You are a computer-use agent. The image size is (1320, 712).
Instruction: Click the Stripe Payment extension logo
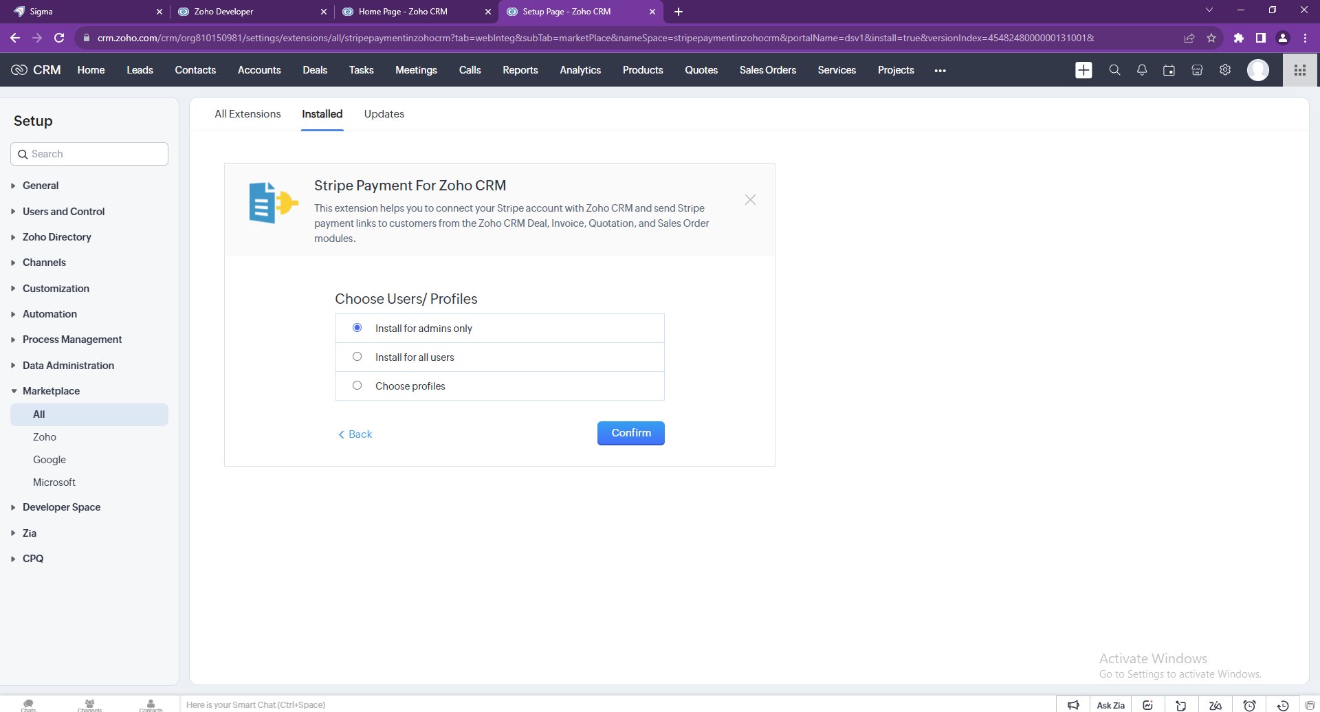click(x=273, y=203)
